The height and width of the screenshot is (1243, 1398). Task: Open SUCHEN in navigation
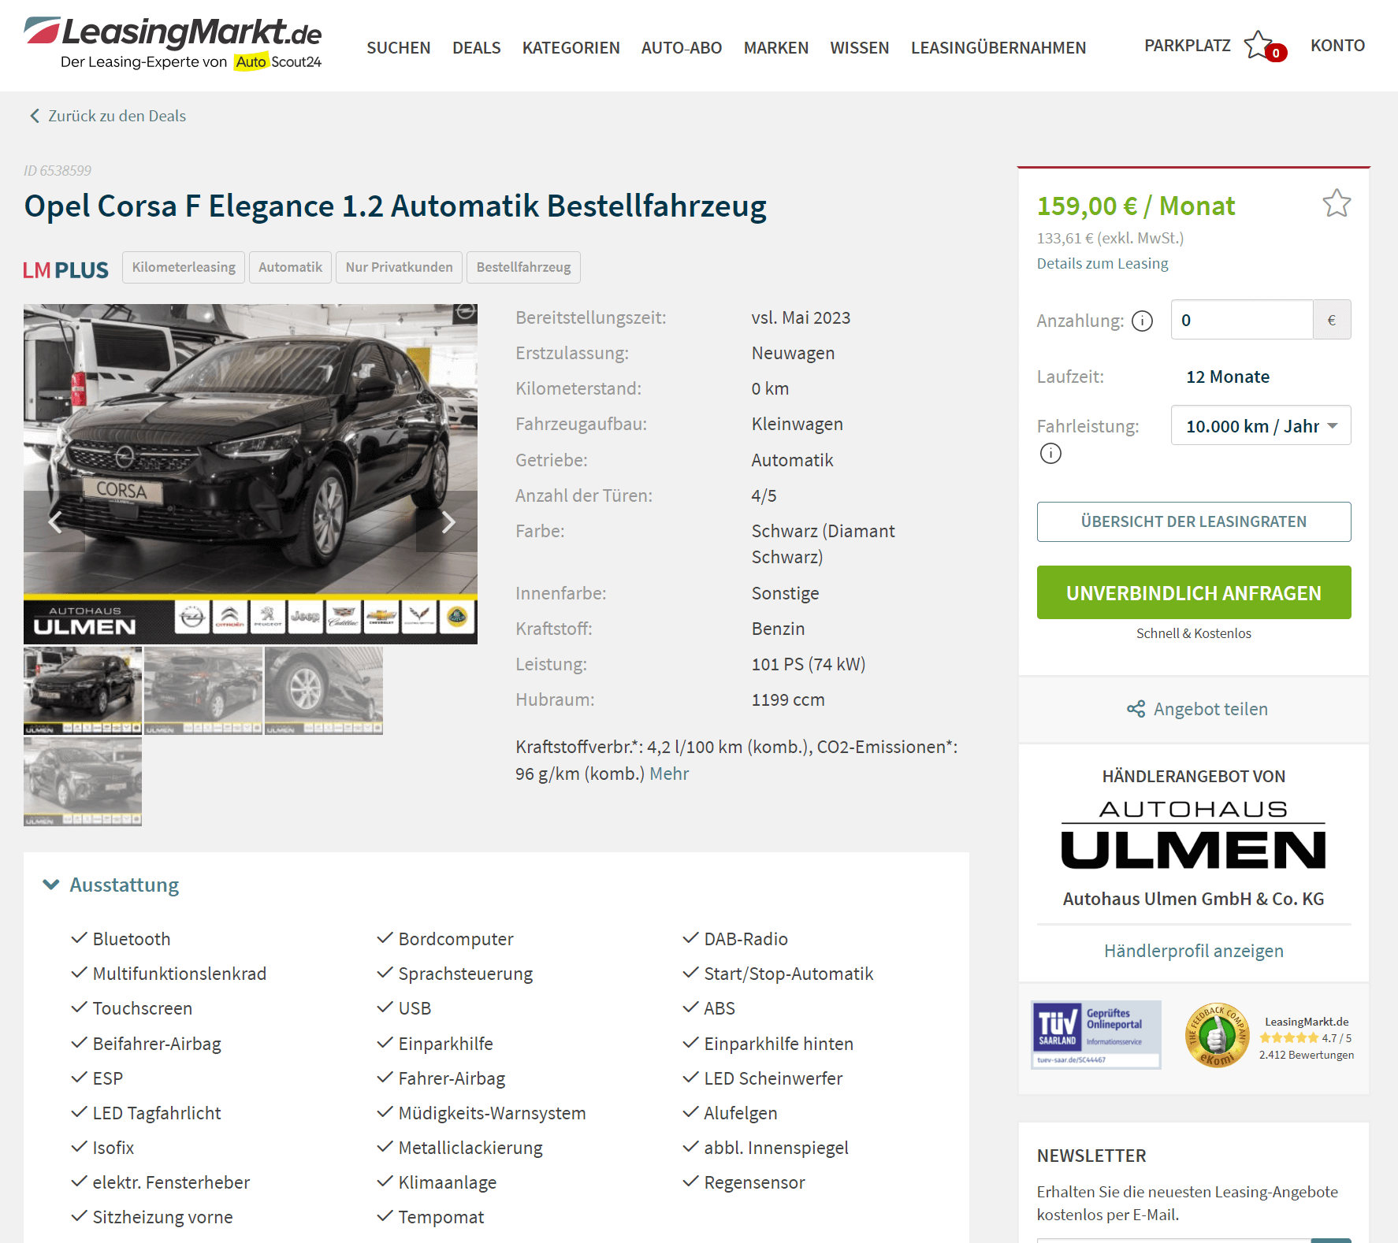click(398, 47)
